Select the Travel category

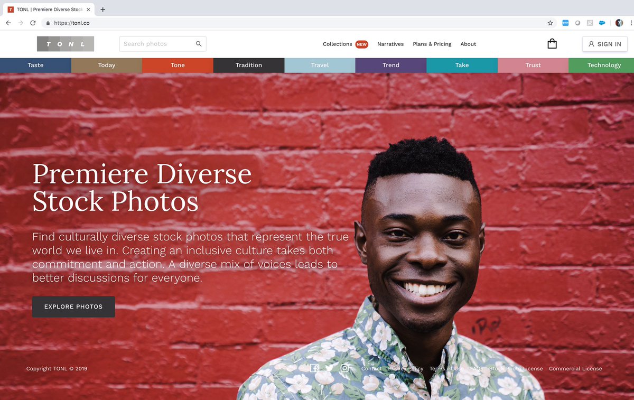(320, 65)
